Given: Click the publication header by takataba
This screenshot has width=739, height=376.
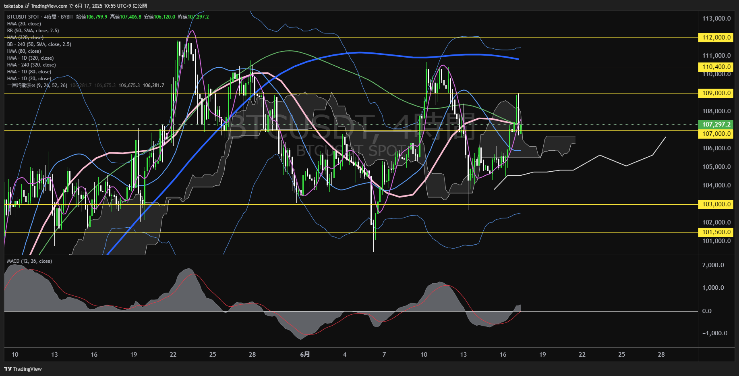Looking at the screenshot, I should (x=75, y=6).
